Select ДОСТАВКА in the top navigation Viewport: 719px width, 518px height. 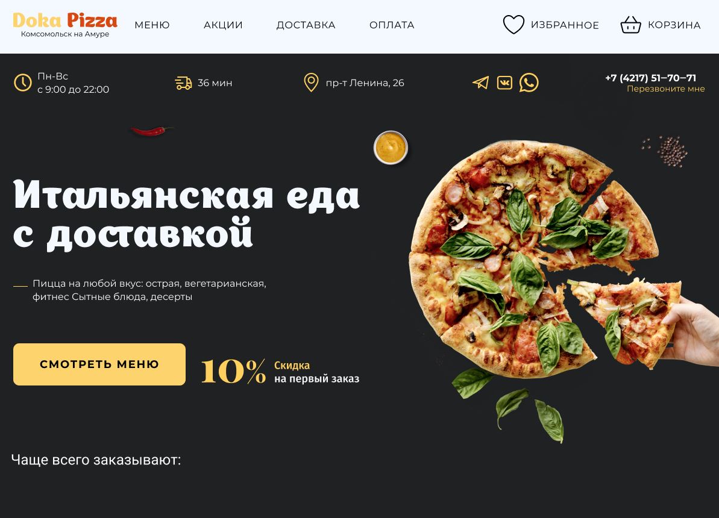[x=306, y=25]
